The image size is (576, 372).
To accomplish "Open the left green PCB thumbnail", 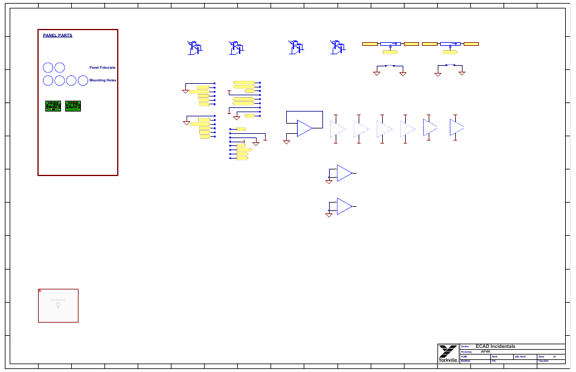I will coord(53,106).
